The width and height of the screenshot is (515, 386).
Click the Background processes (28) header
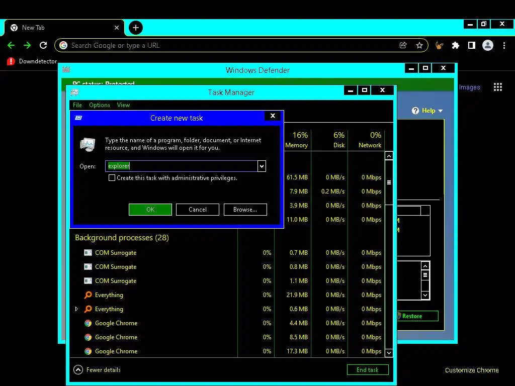122,238
